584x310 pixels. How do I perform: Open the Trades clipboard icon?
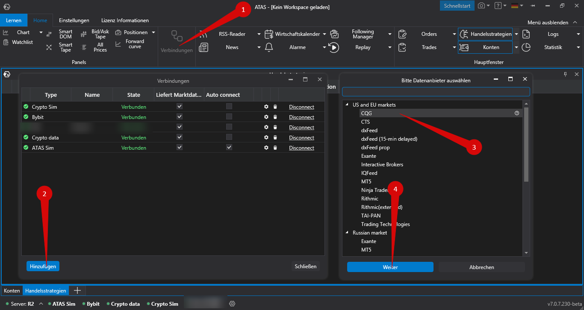tap(402, 47)
